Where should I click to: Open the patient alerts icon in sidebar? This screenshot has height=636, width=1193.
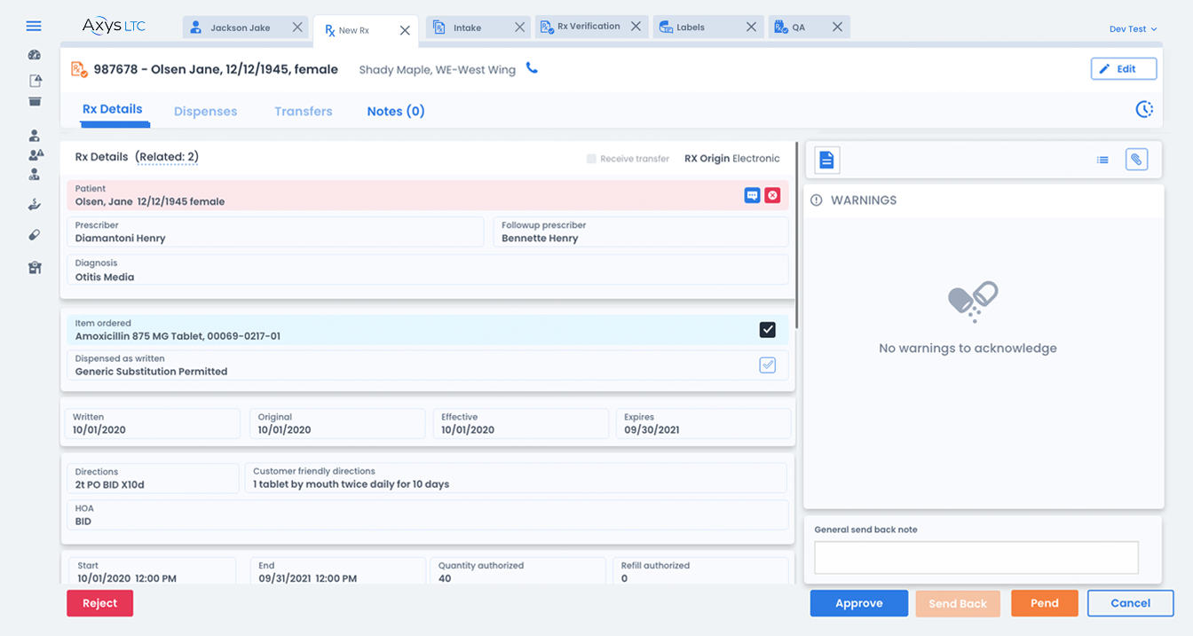point(36,155)
